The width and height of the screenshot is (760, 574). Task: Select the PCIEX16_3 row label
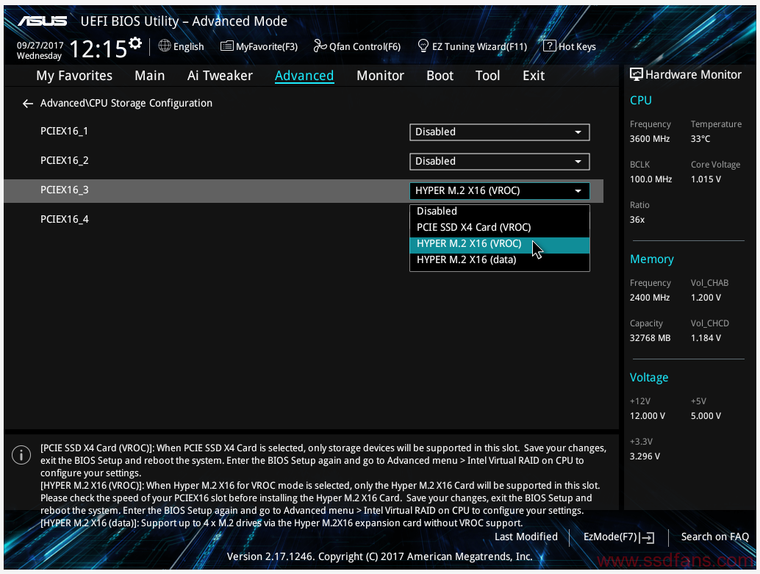(x=65, y=190)
